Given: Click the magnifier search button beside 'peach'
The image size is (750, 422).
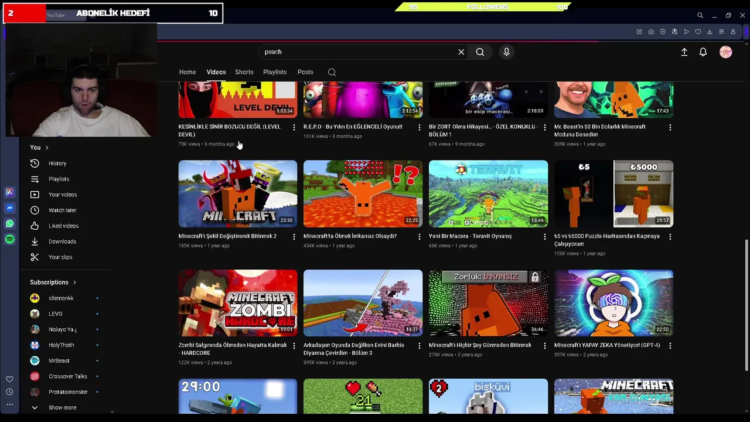Looking at the screenshot, I should pyautogui.click(x=480, y=52).
